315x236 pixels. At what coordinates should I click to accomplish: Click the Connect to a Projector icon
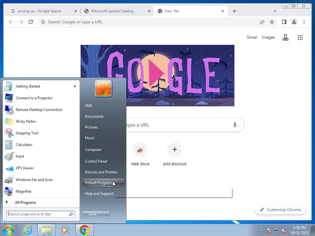(9, 98)
